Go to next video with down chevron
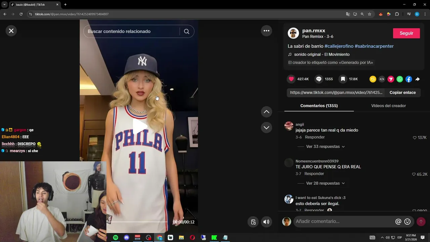 266,127
